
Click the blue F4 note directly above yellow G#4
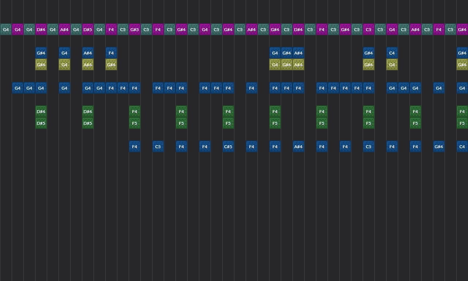point(111,53)
